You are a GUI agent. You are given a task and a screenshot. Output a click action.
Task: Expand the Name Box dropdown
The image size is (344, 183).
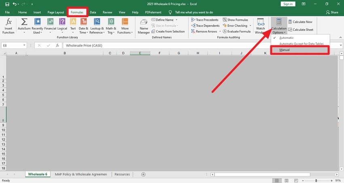coord(24,45)
